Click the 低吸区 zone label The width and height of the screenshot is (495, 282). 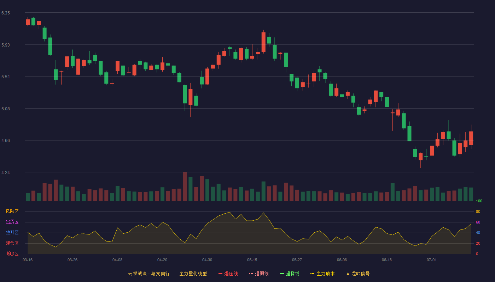tap(12, 254)
